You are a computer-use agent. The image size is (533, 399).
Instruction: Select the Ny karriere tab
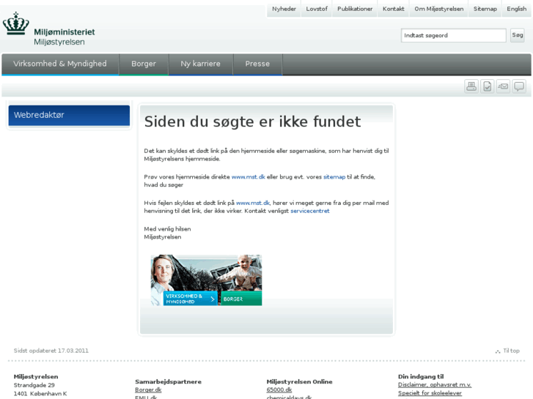point(201,64)
